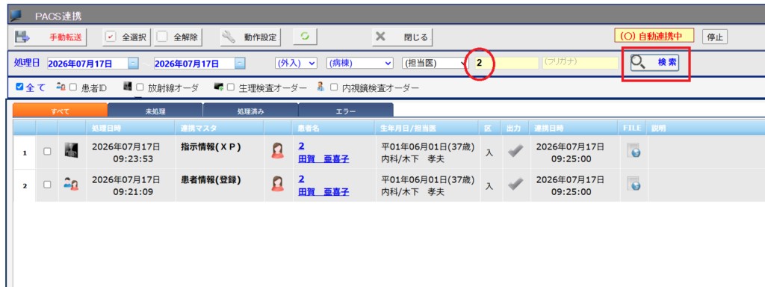Viewport: 765px width, 287px height.
Task: Switch to the すべて tab
Action: (x=60, y=111)
